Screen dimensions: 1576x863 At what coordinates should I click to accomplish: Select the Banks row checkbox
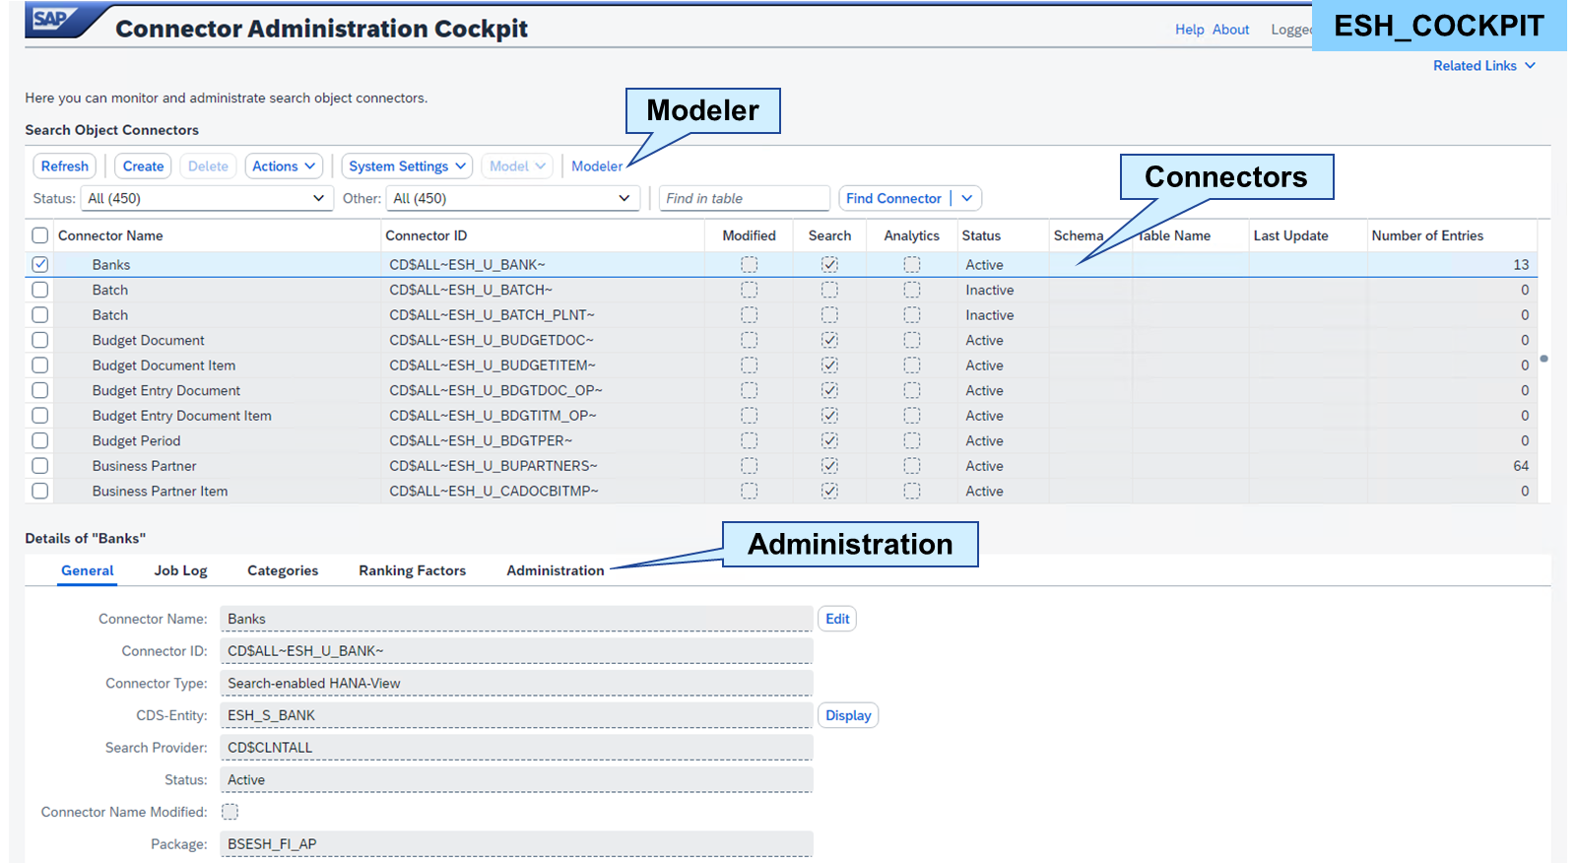[39, 264]
